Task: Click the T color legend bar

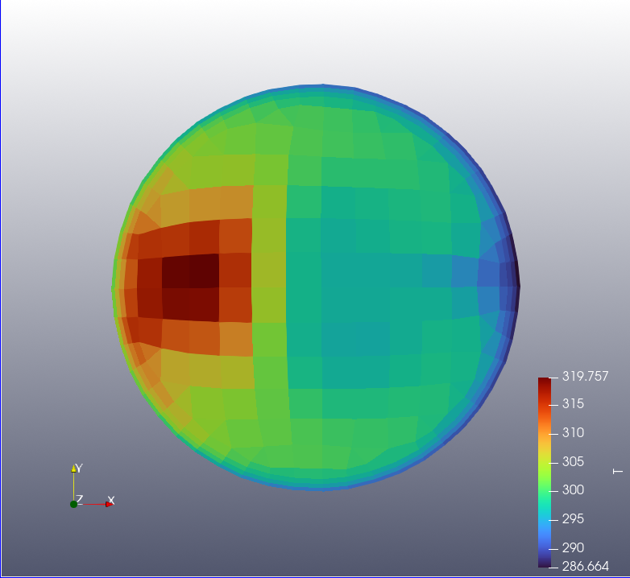Action: click(x=544, y=473)
